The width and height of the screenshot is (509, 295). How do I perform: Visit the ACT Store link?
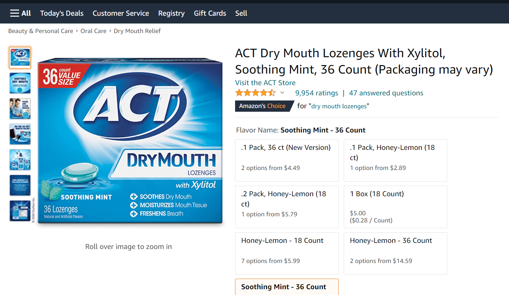265,83
